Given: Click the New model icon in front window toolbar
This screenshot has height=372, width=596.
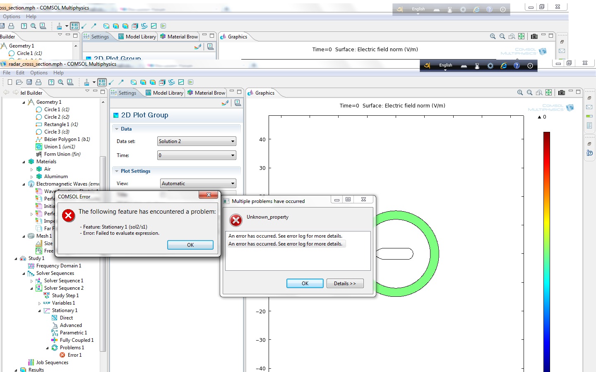Looking at the screenshot, I should (x=10, y=82).
